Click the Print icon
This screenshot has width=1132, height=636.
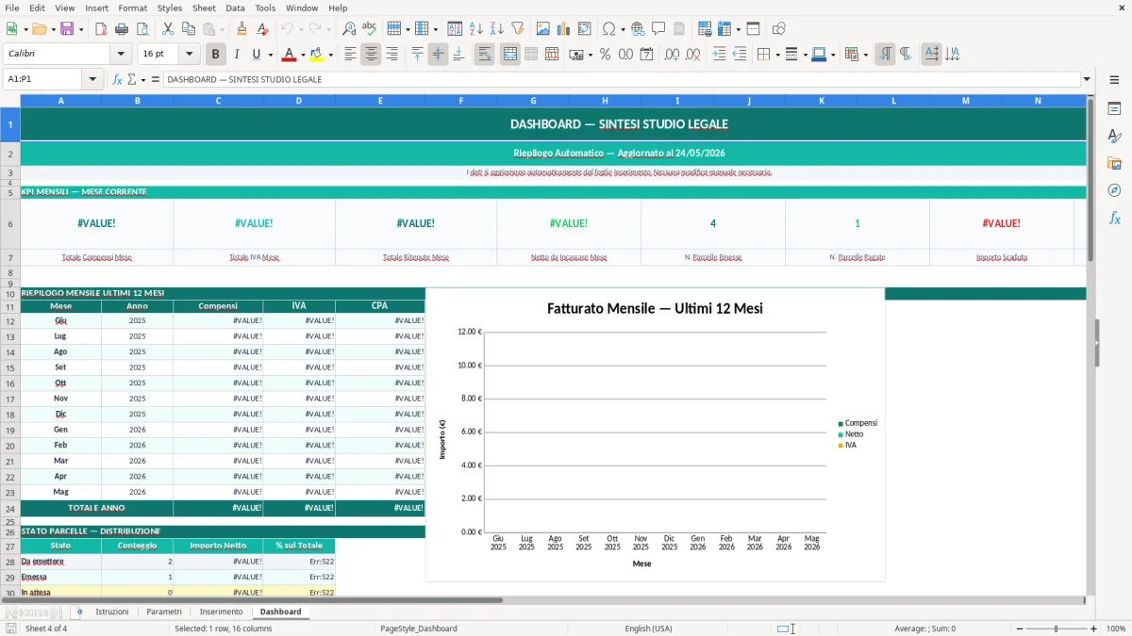(121, 29)
